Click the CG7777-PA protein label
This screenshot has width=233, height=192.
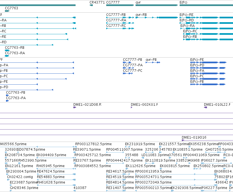point(133,65)
